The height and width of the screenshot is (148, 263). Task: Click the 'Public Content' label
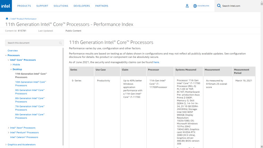pyautogui.click(x=73, y=31)
